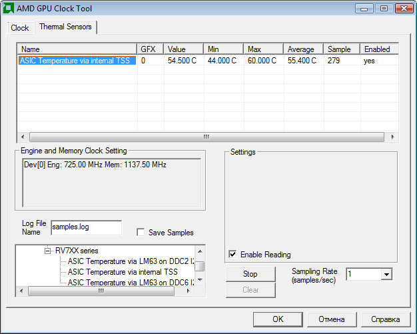Toggle the Save Samples checkbox
Image resolution: width=417 pixels, height=334 pixels.
click(141, 233)
